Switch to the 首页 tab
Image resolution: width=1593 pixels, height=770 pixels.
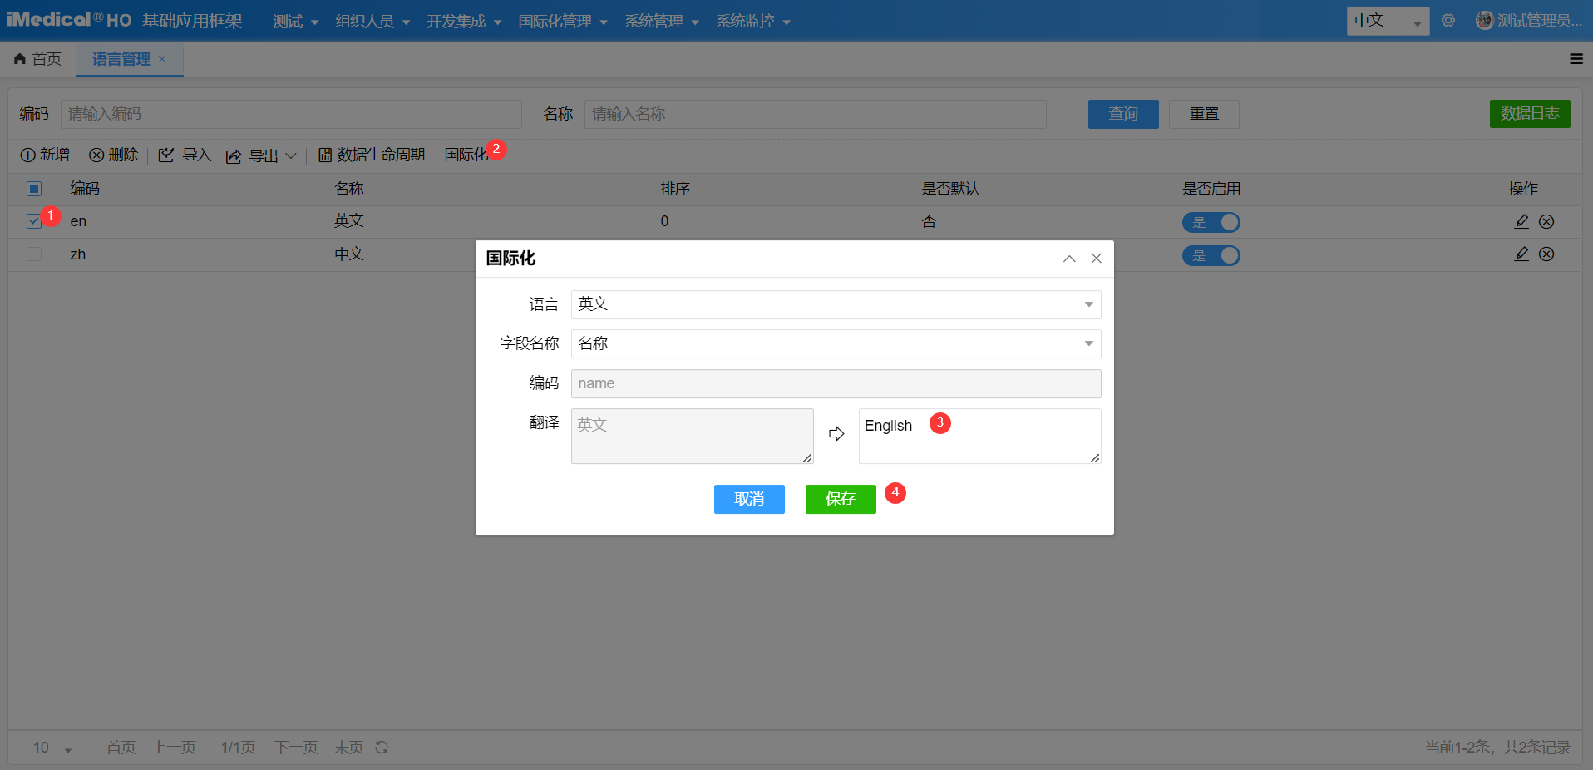point(38,59)
